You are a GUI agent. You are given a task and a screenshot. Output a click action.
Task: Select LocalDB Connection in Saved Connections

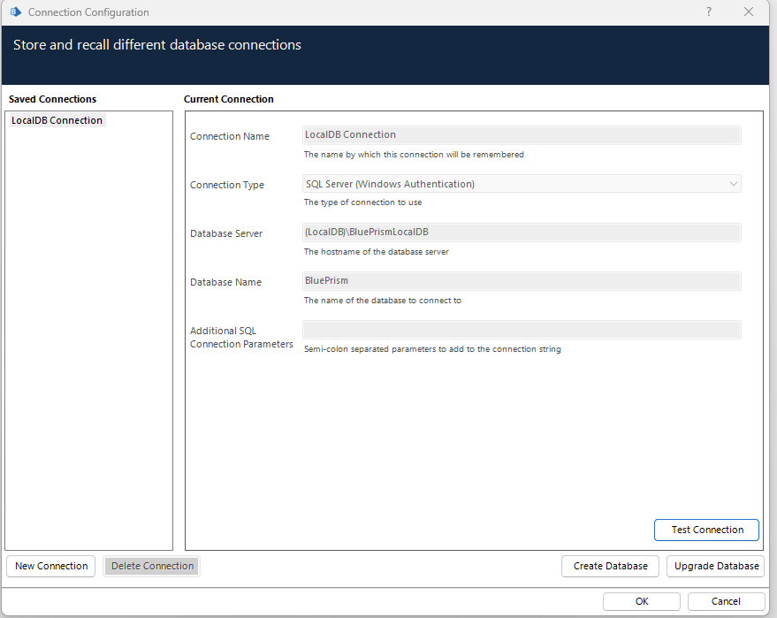tap(57, 120)
